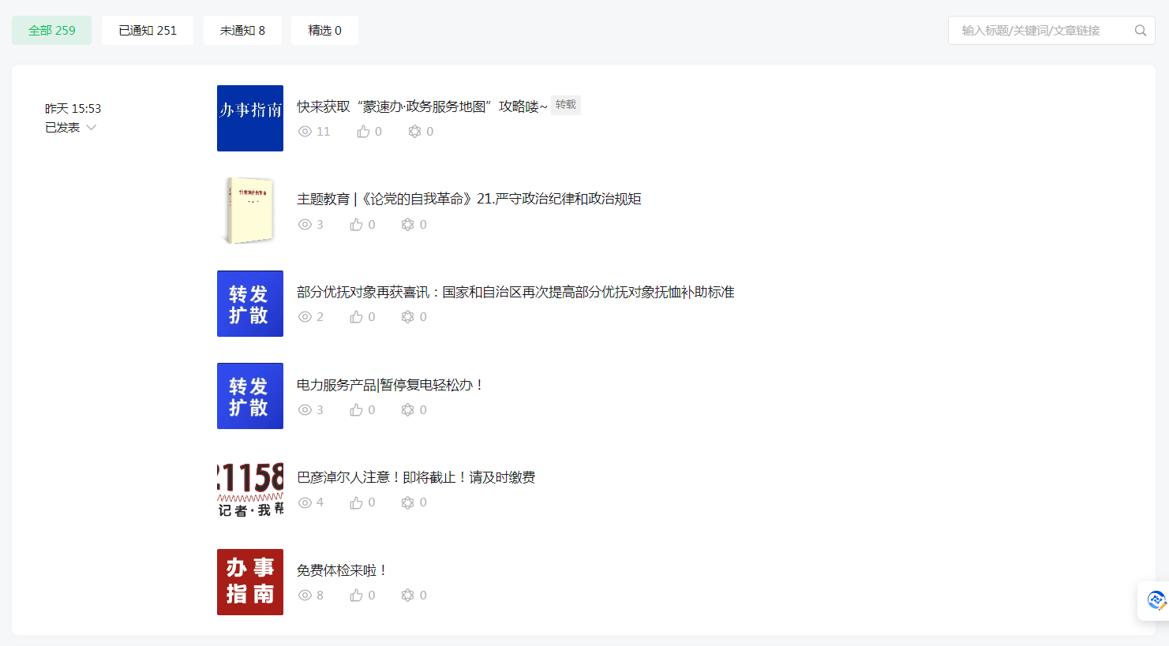Click the 转载 tag on first article

(566, 105)
